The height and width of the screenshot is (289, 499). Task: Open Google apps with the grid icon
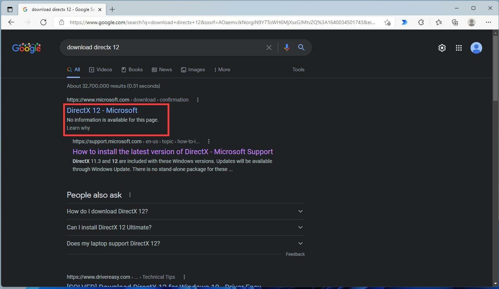[459, 47]
